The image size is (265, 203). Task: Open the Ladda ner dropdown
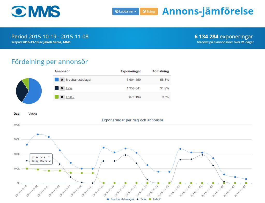126,11
